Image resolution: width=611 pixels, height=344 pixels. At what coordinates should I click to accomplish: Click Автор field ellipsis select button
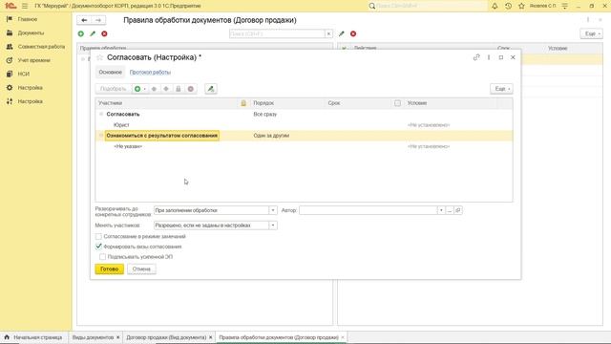(450, 210)
